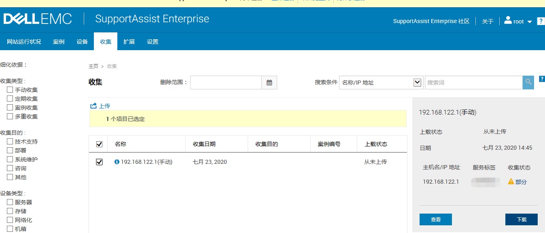The image size is (545, 233).
Task: Enable the 手动收集 filter checkbox
Action: coord(9,89)
